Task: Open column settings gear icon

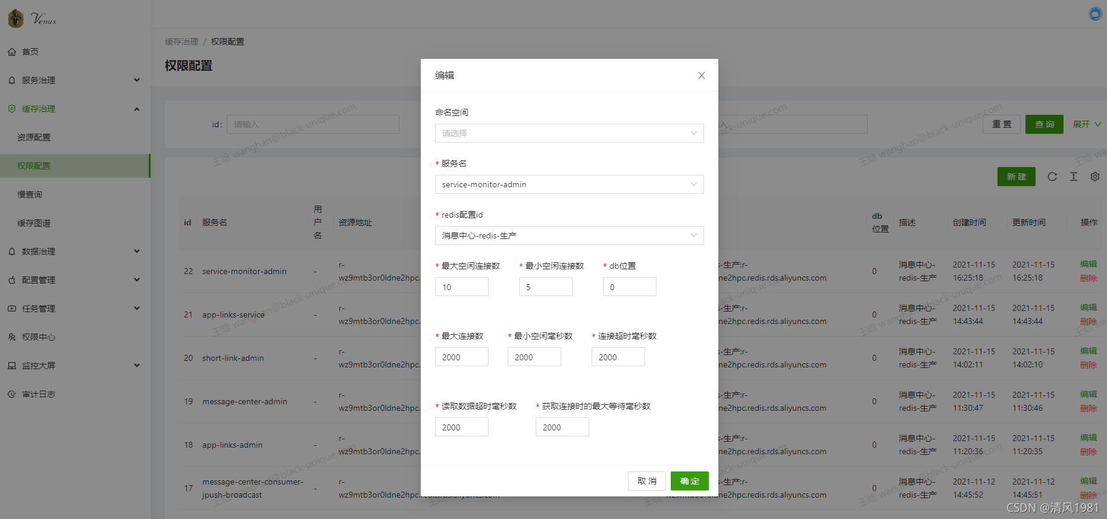Action: pos(1095,177)
